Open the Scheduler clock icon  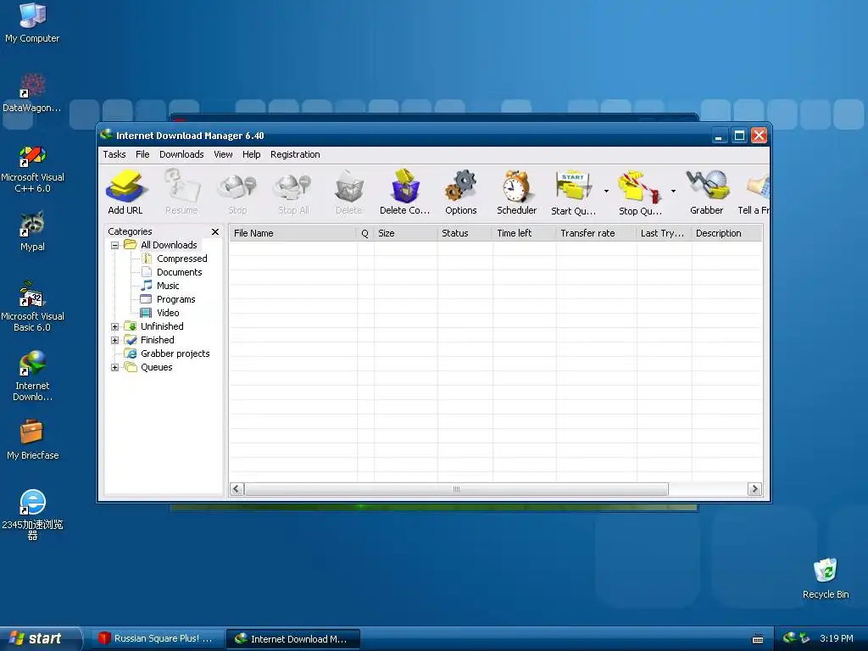[516, 192]
